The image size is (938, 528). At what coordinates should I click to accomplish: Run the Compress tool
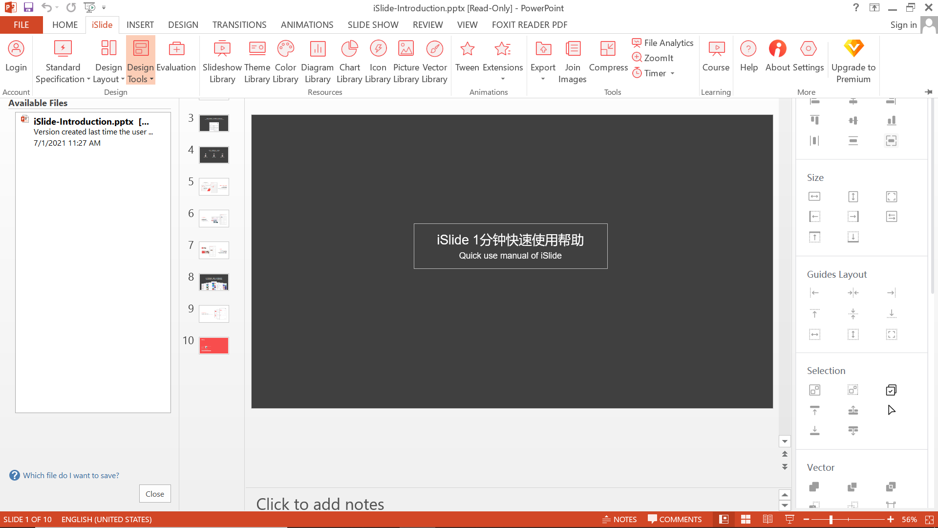608,57
